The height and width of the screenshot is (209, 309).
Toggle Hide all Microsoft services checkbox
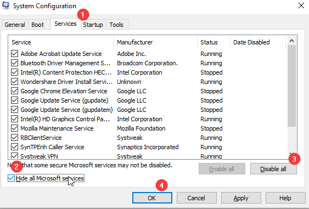tap(11, 178)
